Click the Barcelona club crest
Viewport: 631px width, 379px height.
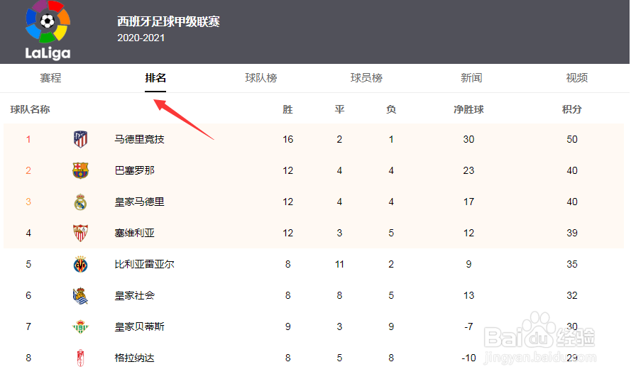click(80, 170)
